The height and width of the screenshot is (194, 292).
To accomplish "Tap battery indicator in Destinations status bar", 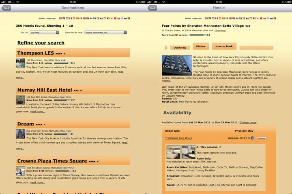I will point(143,2).
